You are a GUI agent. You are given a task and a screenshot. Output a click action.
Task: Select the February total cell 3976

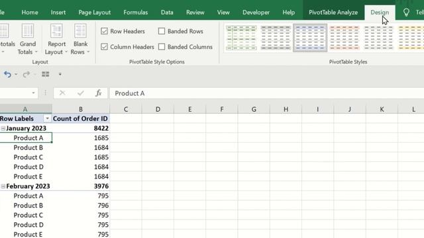[81, 186]
